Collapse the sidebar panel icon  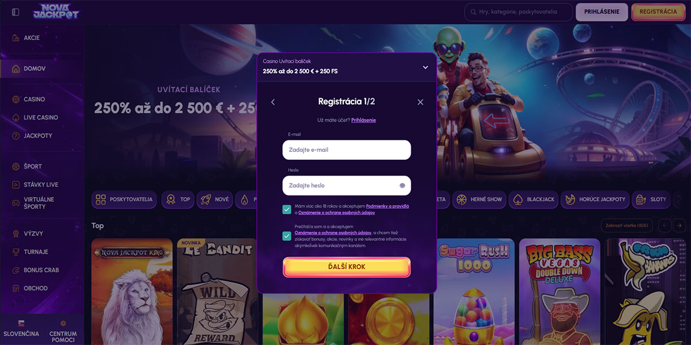pos(16,12)
